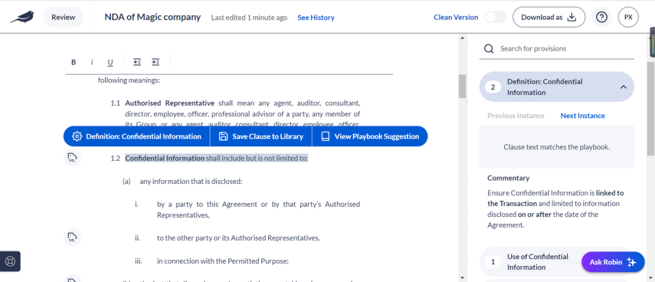Click the number 1 provision count badge

pyautogui.click(x=493, y=262)
